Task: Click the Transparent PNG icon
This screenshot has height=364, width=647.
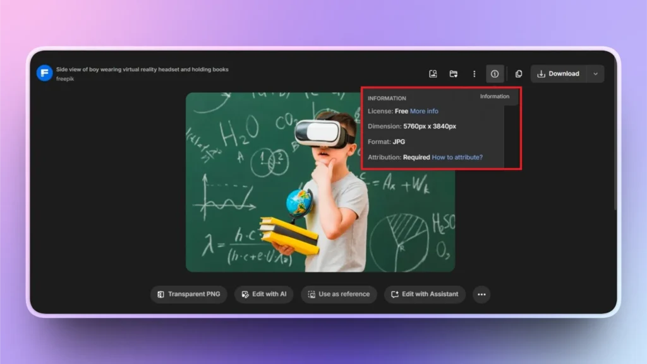Action: [x=159, y=294]
